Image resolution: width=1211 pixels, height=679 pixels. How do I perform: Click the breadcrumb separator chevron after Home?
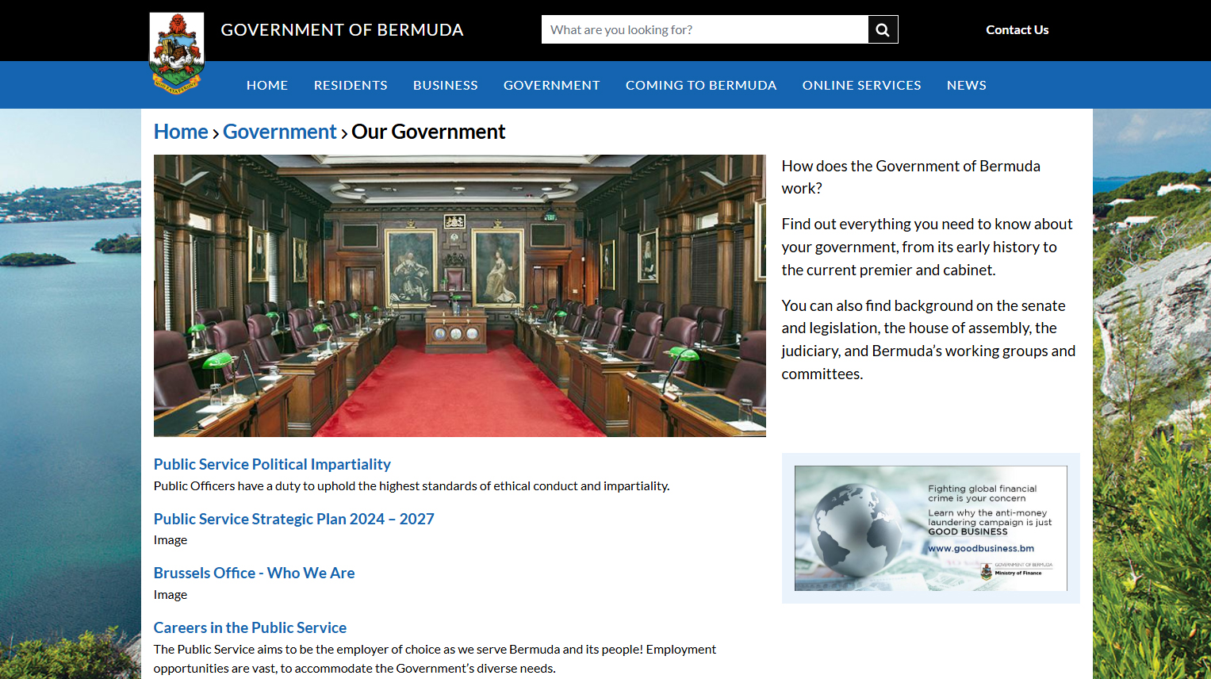215,132
